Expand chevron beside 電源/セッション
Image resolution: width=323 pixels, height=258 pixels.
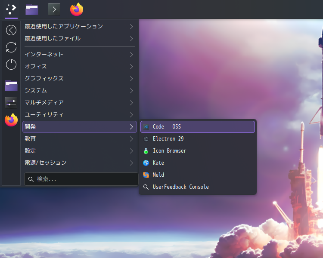131,163
